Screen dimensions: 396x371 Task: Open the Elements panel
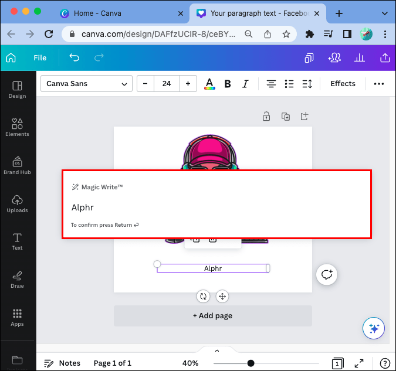[17, 128]
